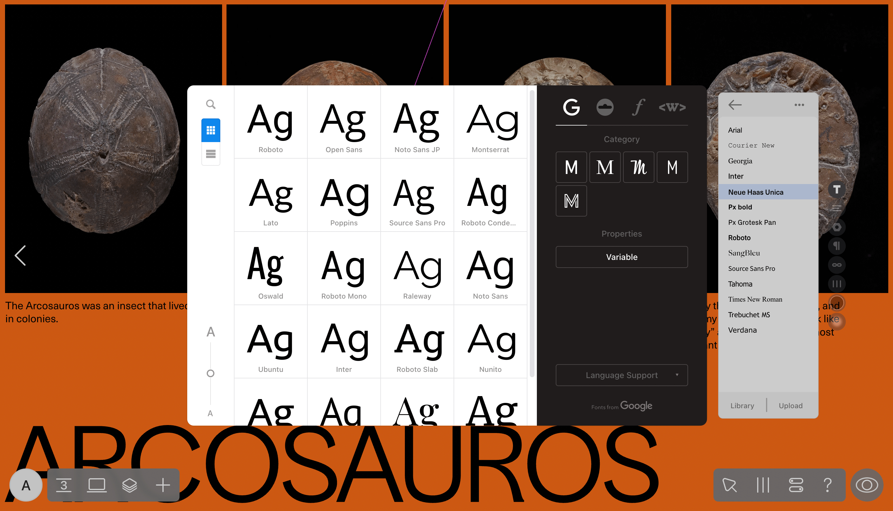Click the Upload button in font panel

791,406
